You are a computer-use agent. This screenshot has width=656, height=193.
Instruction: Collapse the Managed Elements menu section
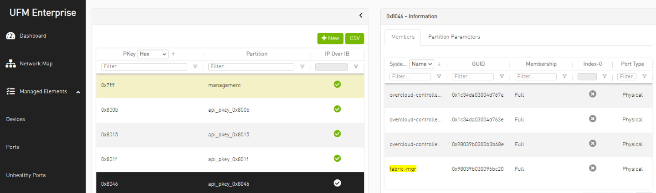(78, 92)
